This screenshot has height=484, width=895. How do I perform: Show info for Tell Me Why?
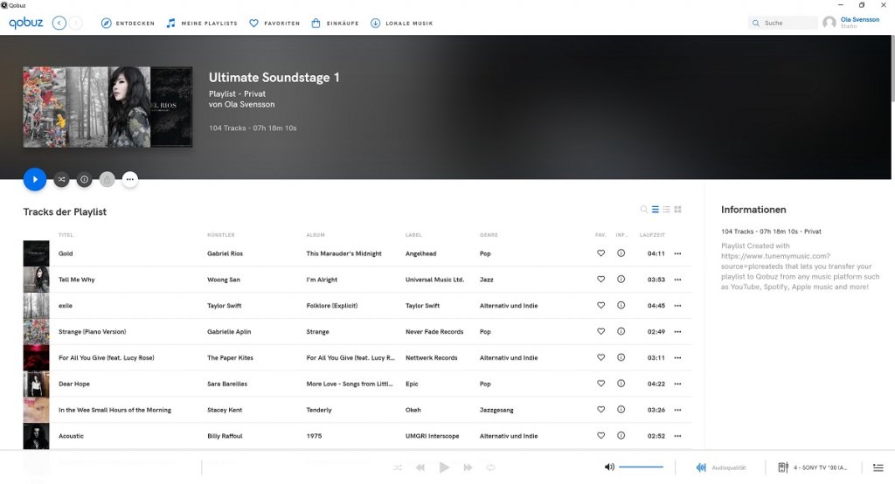click(x=621, y=279)
